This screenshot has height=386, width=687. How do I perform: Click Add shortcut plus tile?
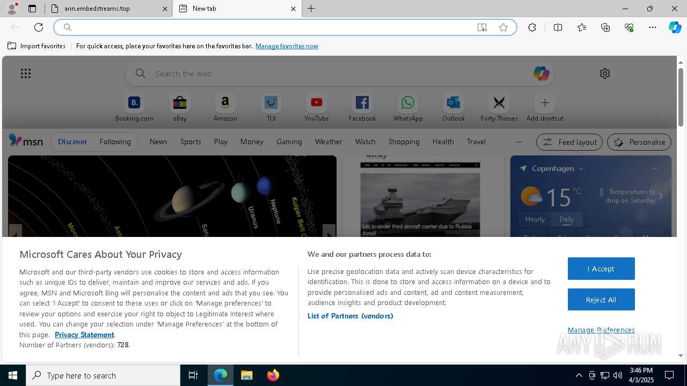click(x=545, y=108)
